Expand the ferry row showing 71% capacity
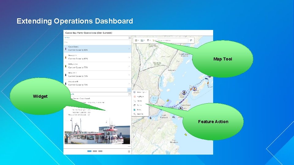Image resolution: width=294 pixels, height=165 pixels. [x=129, y=84]
